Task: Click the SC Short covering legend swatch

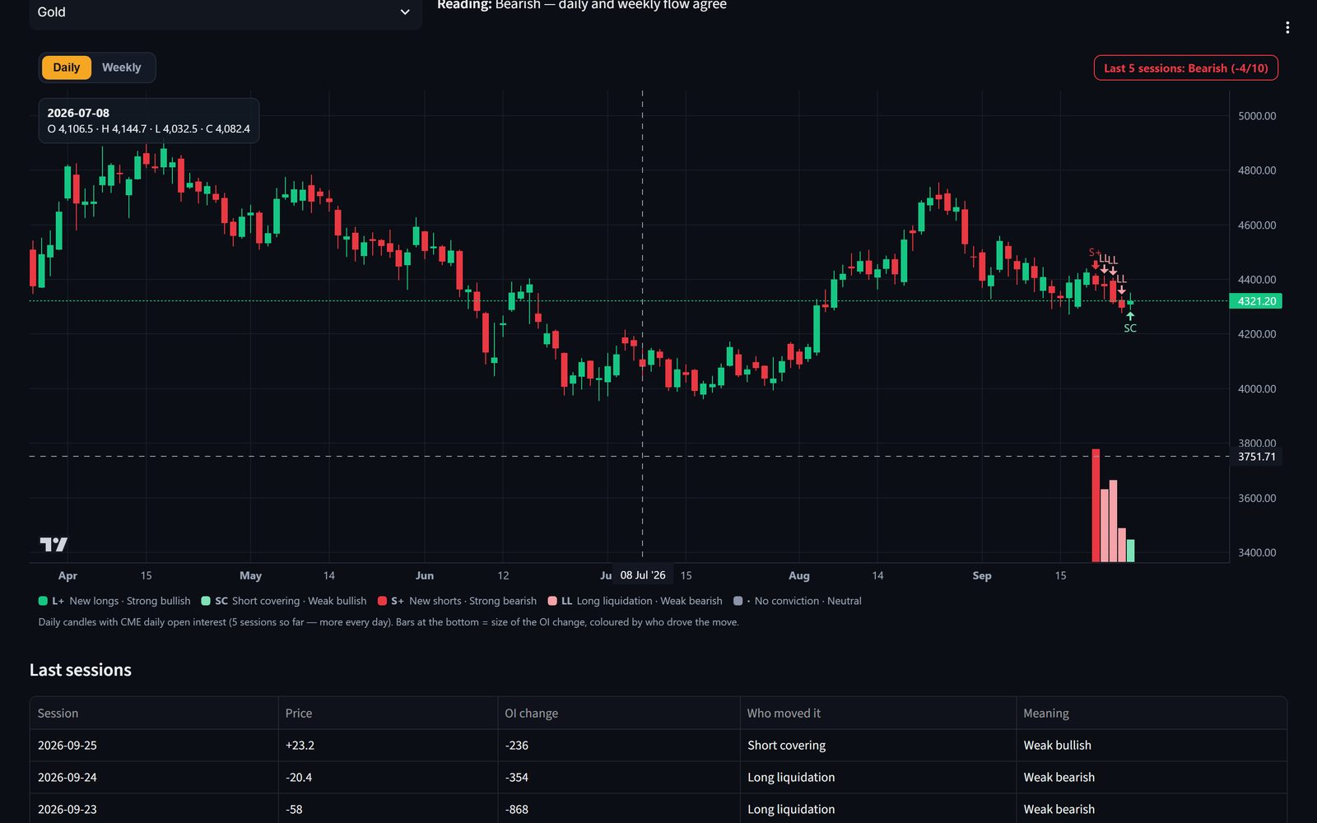Action: pyautogui.click(x=206, y=601)
